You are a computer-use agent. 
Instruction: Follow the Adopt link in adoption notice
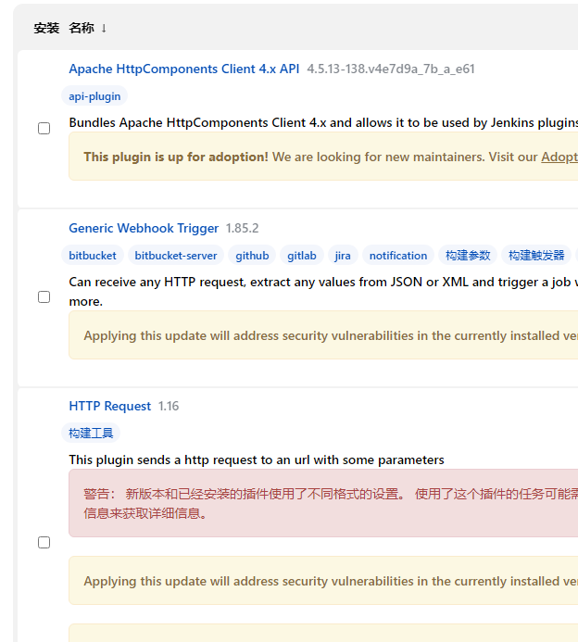point(559,157)
